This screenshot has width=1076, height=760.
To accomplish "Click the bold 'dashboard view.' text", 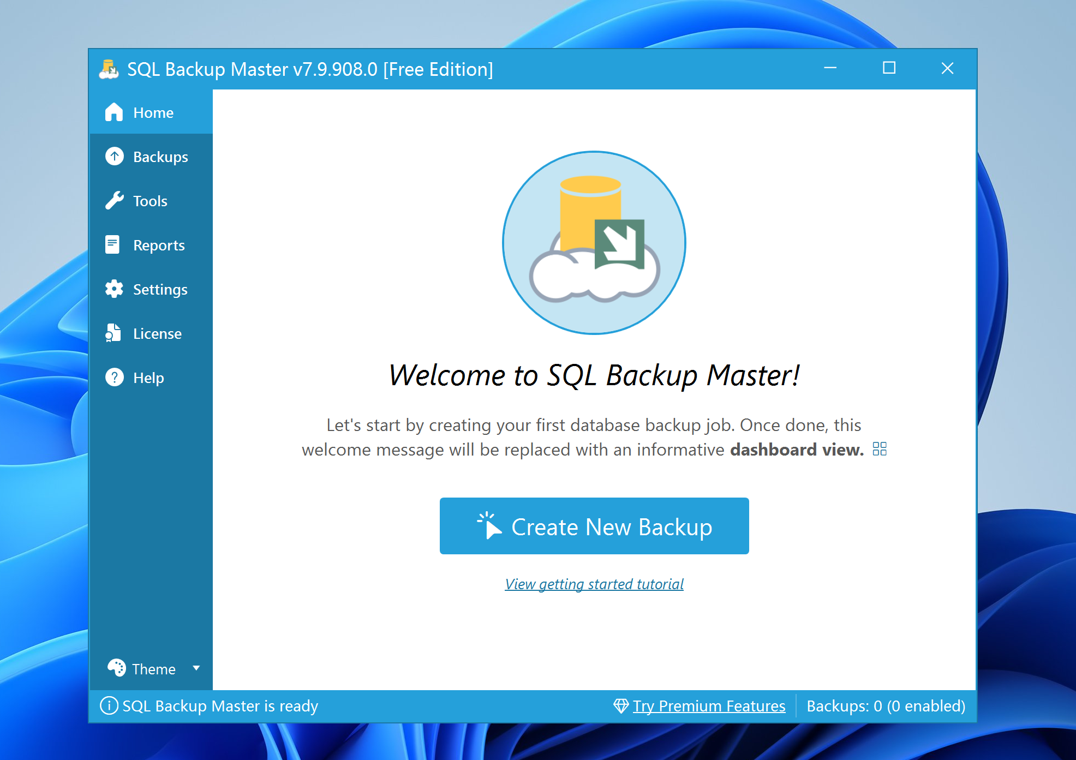I will click(x=797, y=450).
